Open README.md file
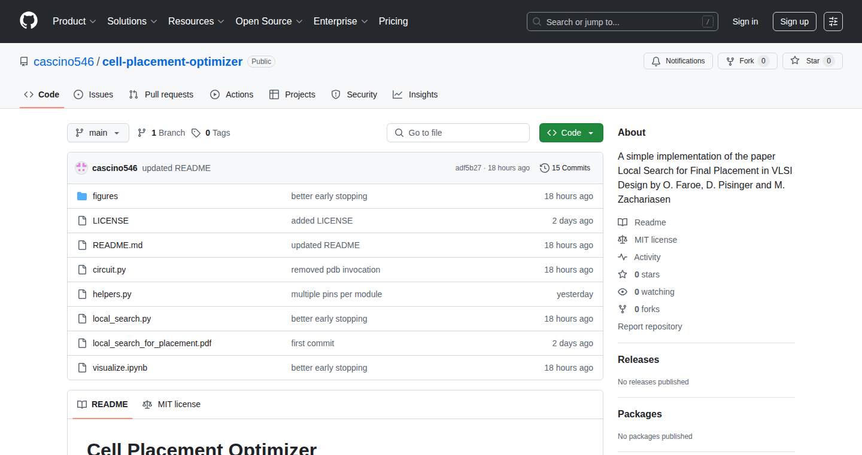 pyautogui.click(x=118, y=245)
